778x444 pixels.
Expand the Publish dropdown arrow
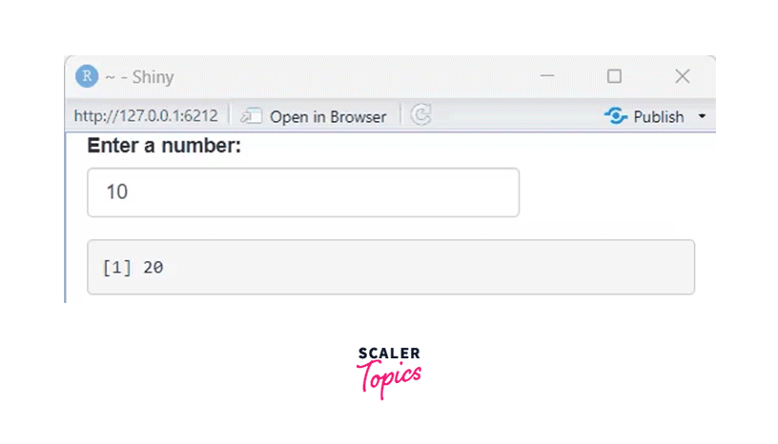[702, 116]
